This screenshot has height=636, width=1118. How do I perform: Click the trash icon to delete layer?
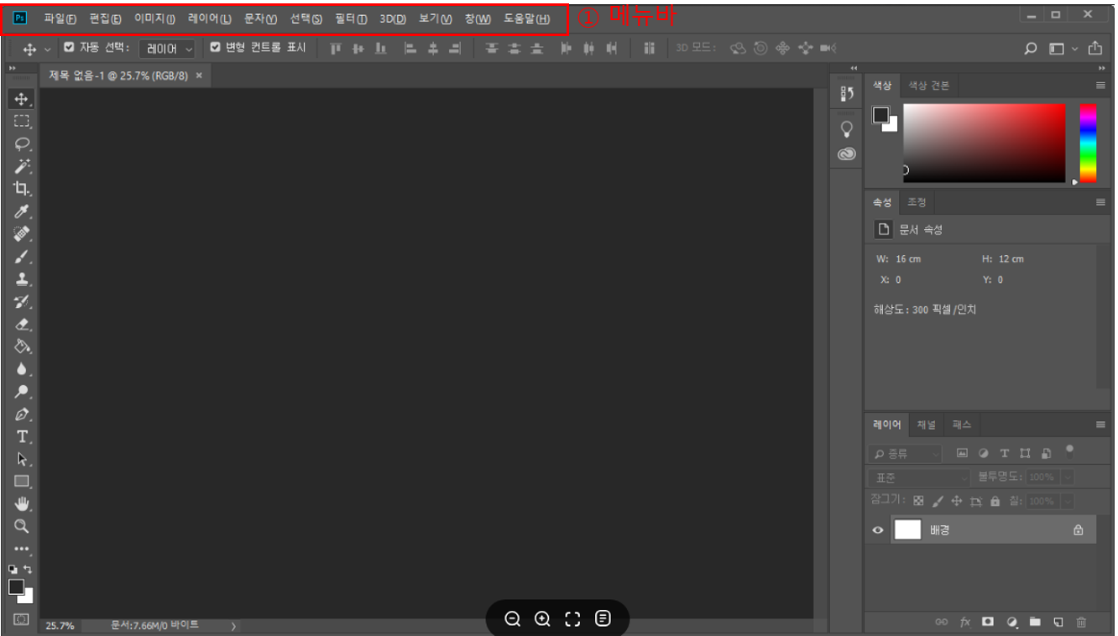click(x=1081, y=622)
